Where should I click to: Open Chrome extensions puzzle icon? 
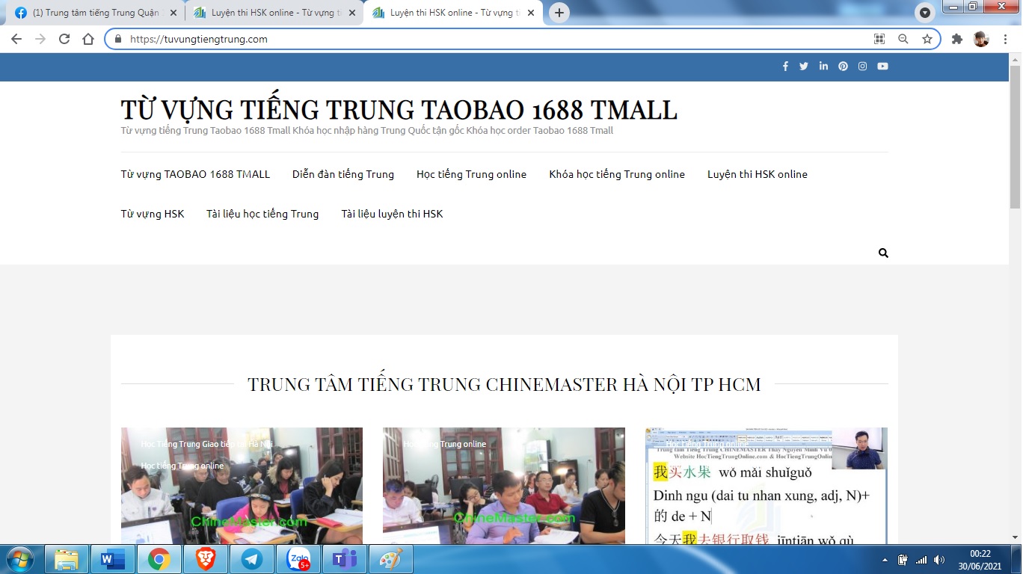(956, 39)
